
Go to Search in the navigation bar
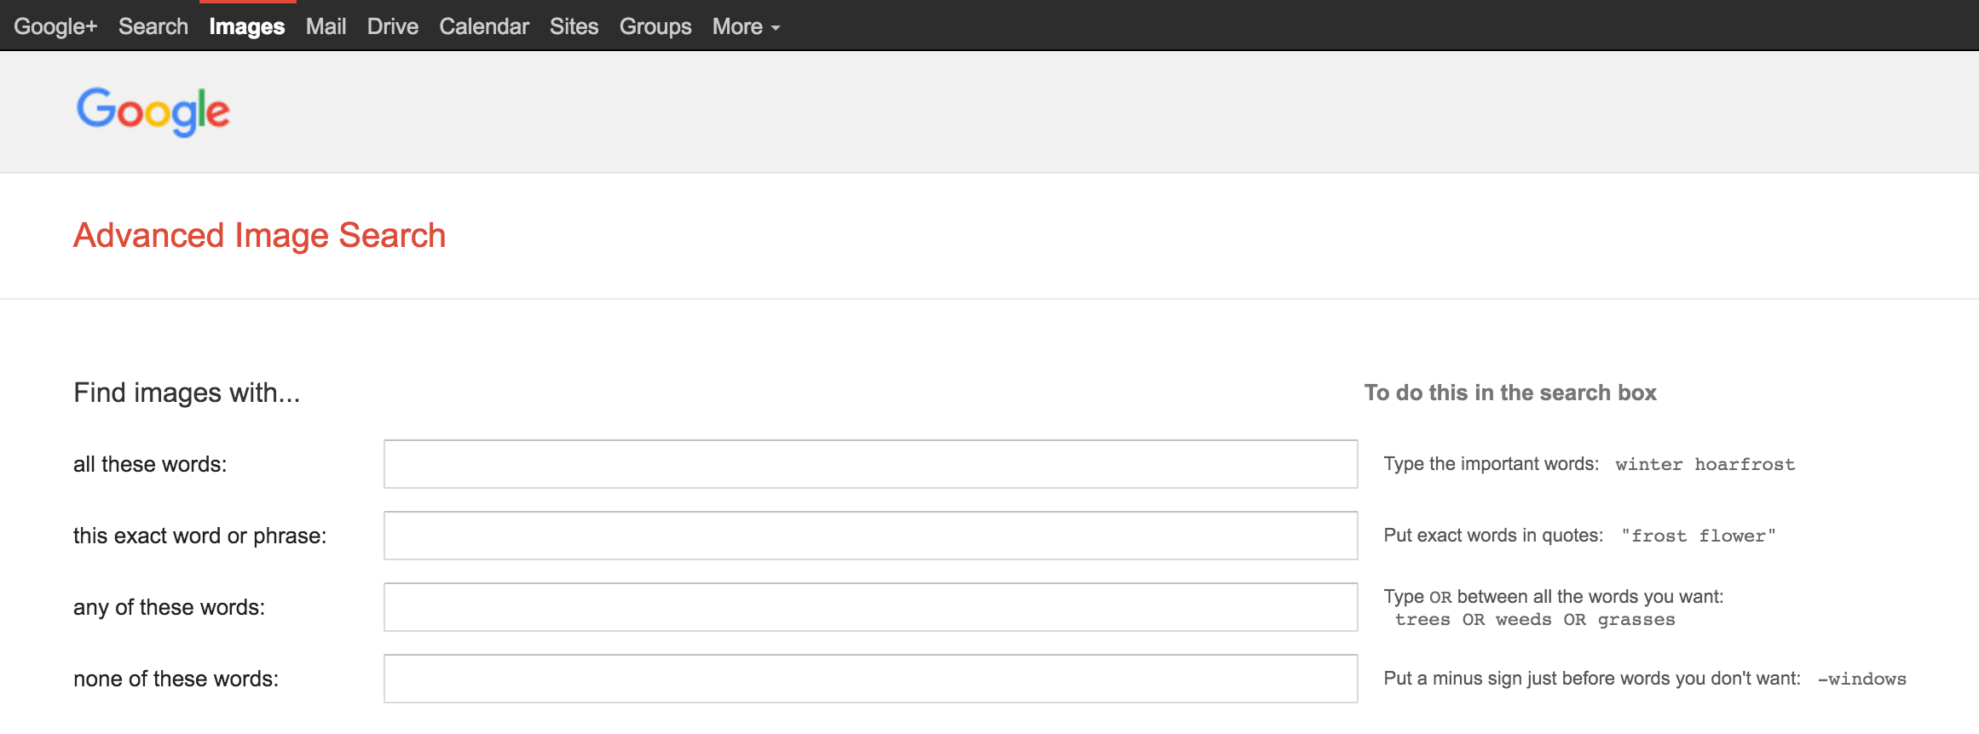point(153,26)
